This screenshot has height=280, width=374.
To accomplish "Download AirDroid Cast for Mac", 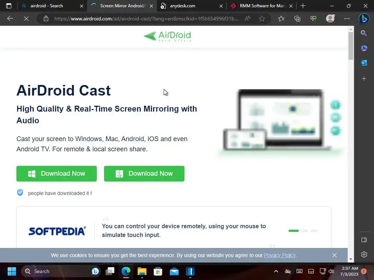I will coord(144,174).
